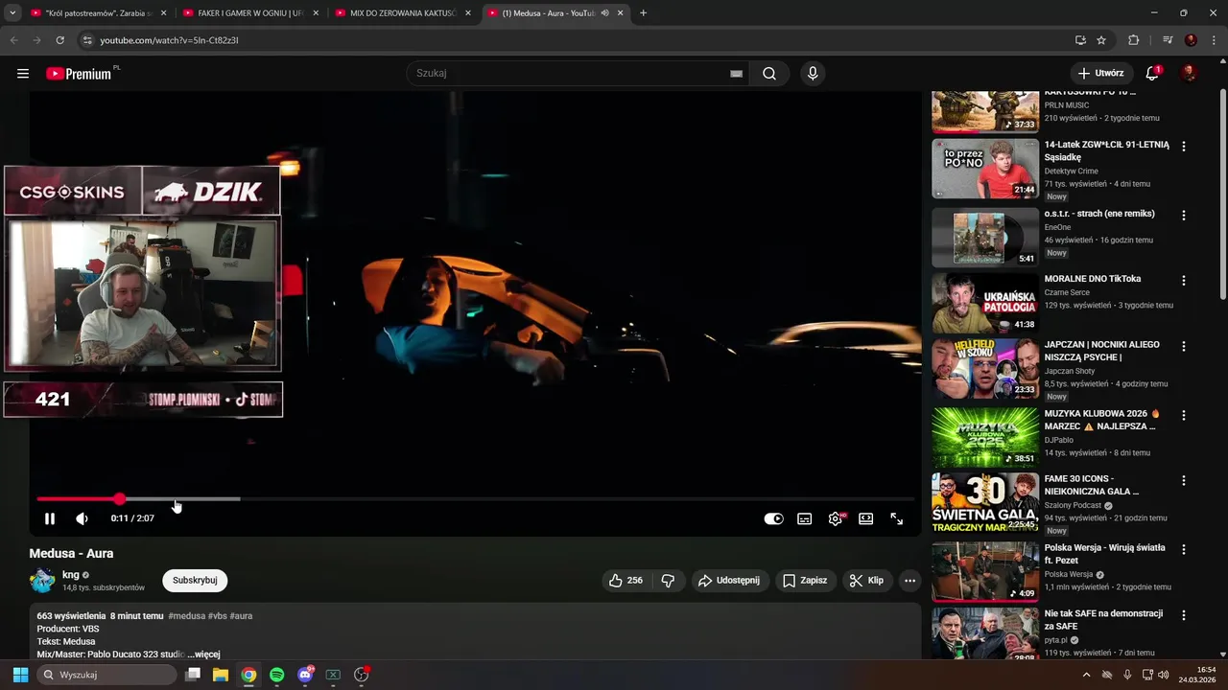Reload the page
This screenshot has width=1228, height=690.
[59, 40]
